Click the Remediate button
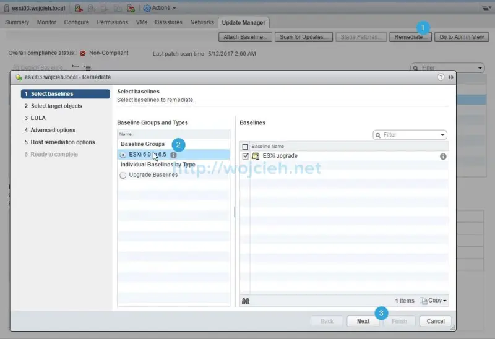495x339 pixels. click(x=410, y=37)
